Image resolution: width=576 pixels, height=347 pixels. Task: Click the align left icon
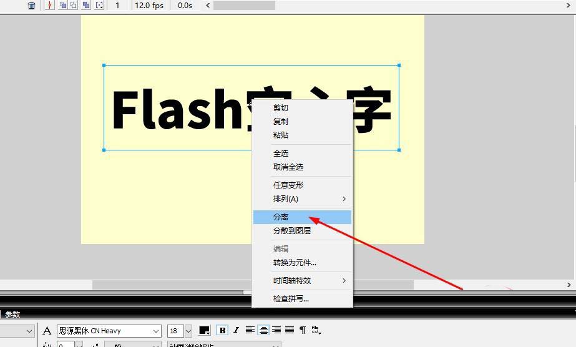pos(250,330)
